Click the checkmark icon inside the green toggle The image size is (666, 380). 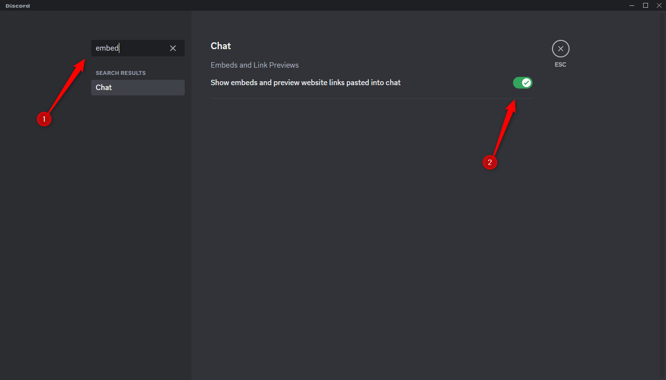pos(526,82)
